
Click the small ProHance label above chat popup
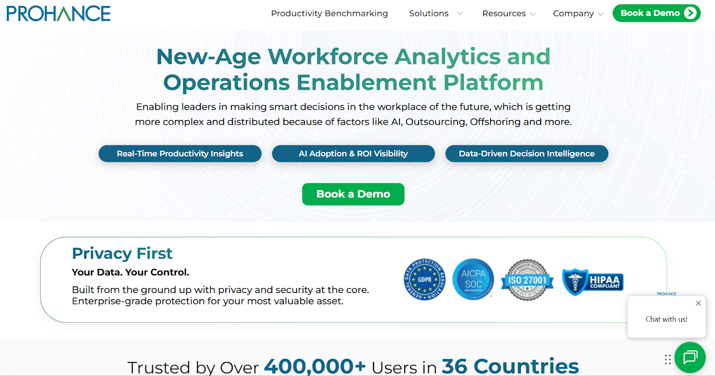tap(666, 293)
